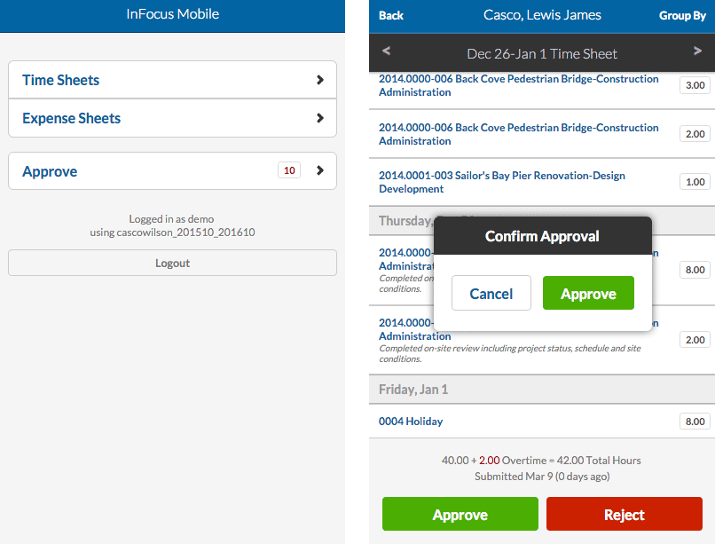Open Time Sheets chevron arrow
Viewport: 715px width, 544px height.
pyautogui.click(x=319, y=80)
